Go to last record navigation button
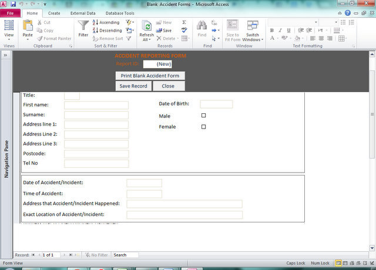This screenshot has width=376, height=270. coord(70,255)
